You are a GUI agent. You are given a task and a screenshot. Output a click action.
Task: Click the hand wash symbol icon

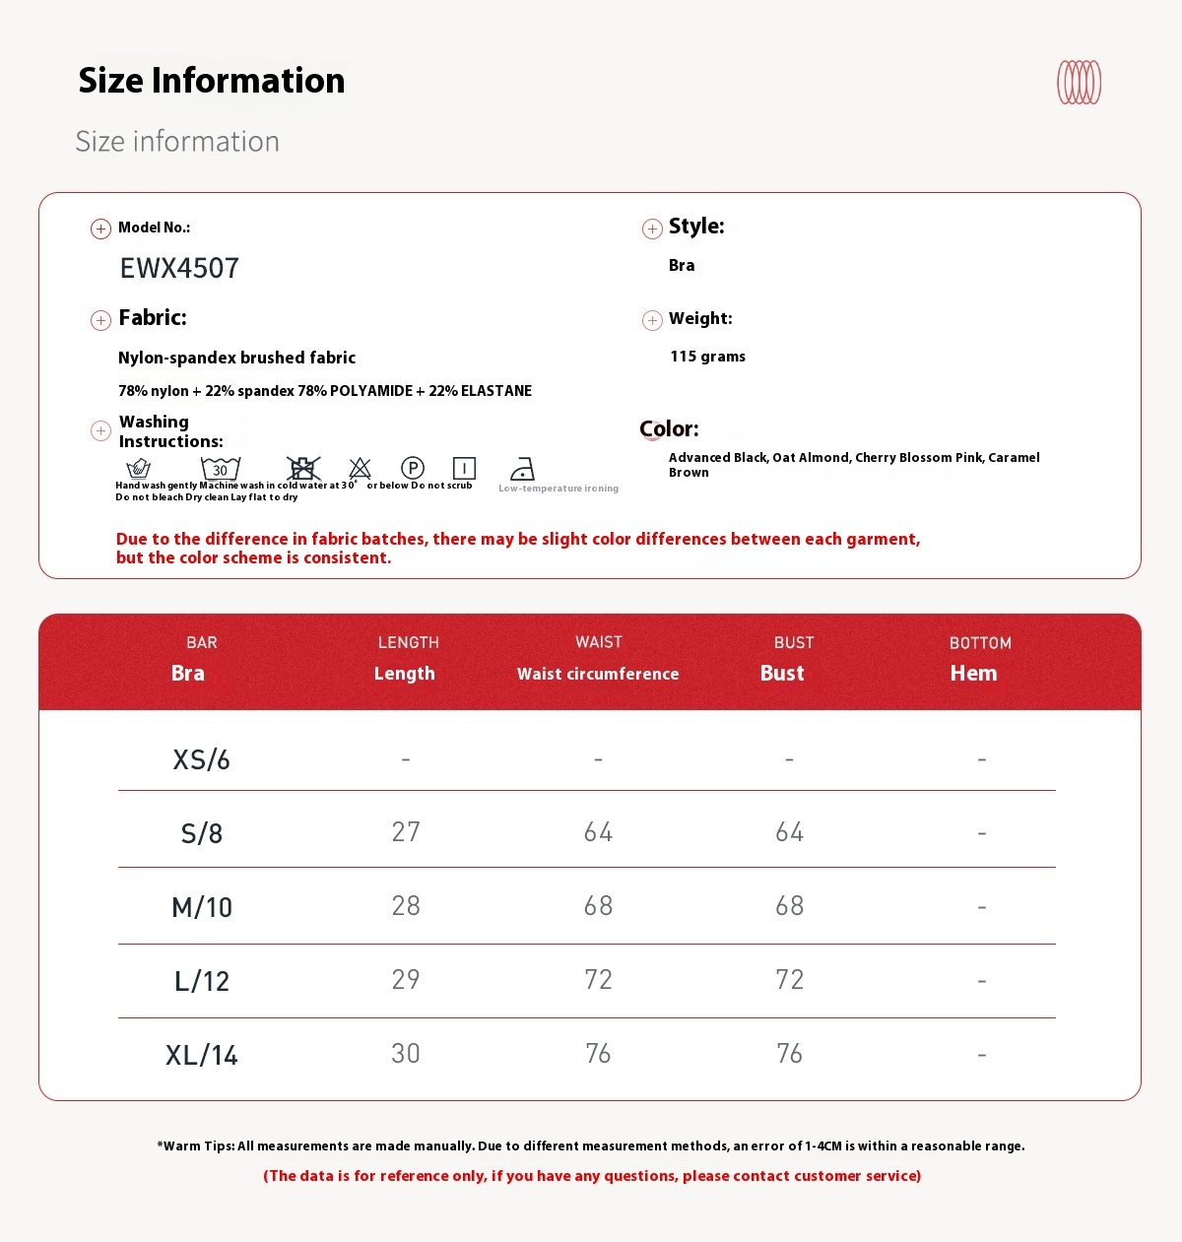(x=139, y=468)
